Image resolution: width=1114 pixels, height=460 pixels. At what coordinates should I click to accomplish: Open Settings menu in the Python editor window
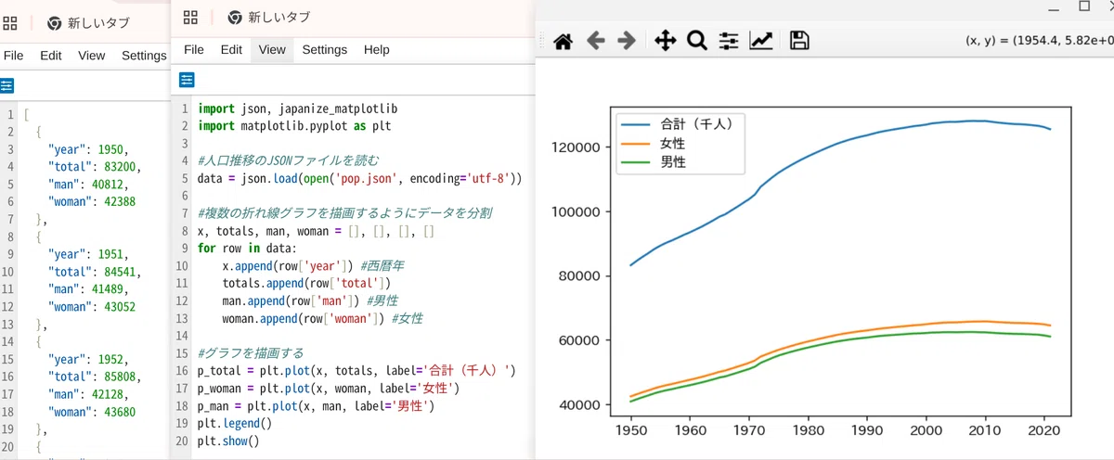click(x=325, y=50)
